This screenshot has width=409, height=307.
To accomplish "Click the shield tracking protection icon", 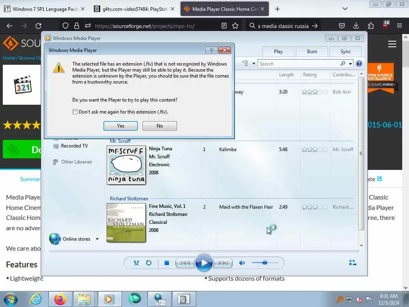I will pyautogui.click(x=66, y=26).
